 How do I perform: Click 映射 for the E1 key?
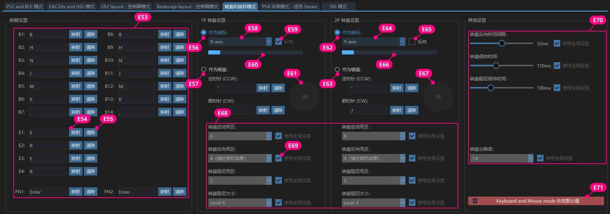(76, 133)
